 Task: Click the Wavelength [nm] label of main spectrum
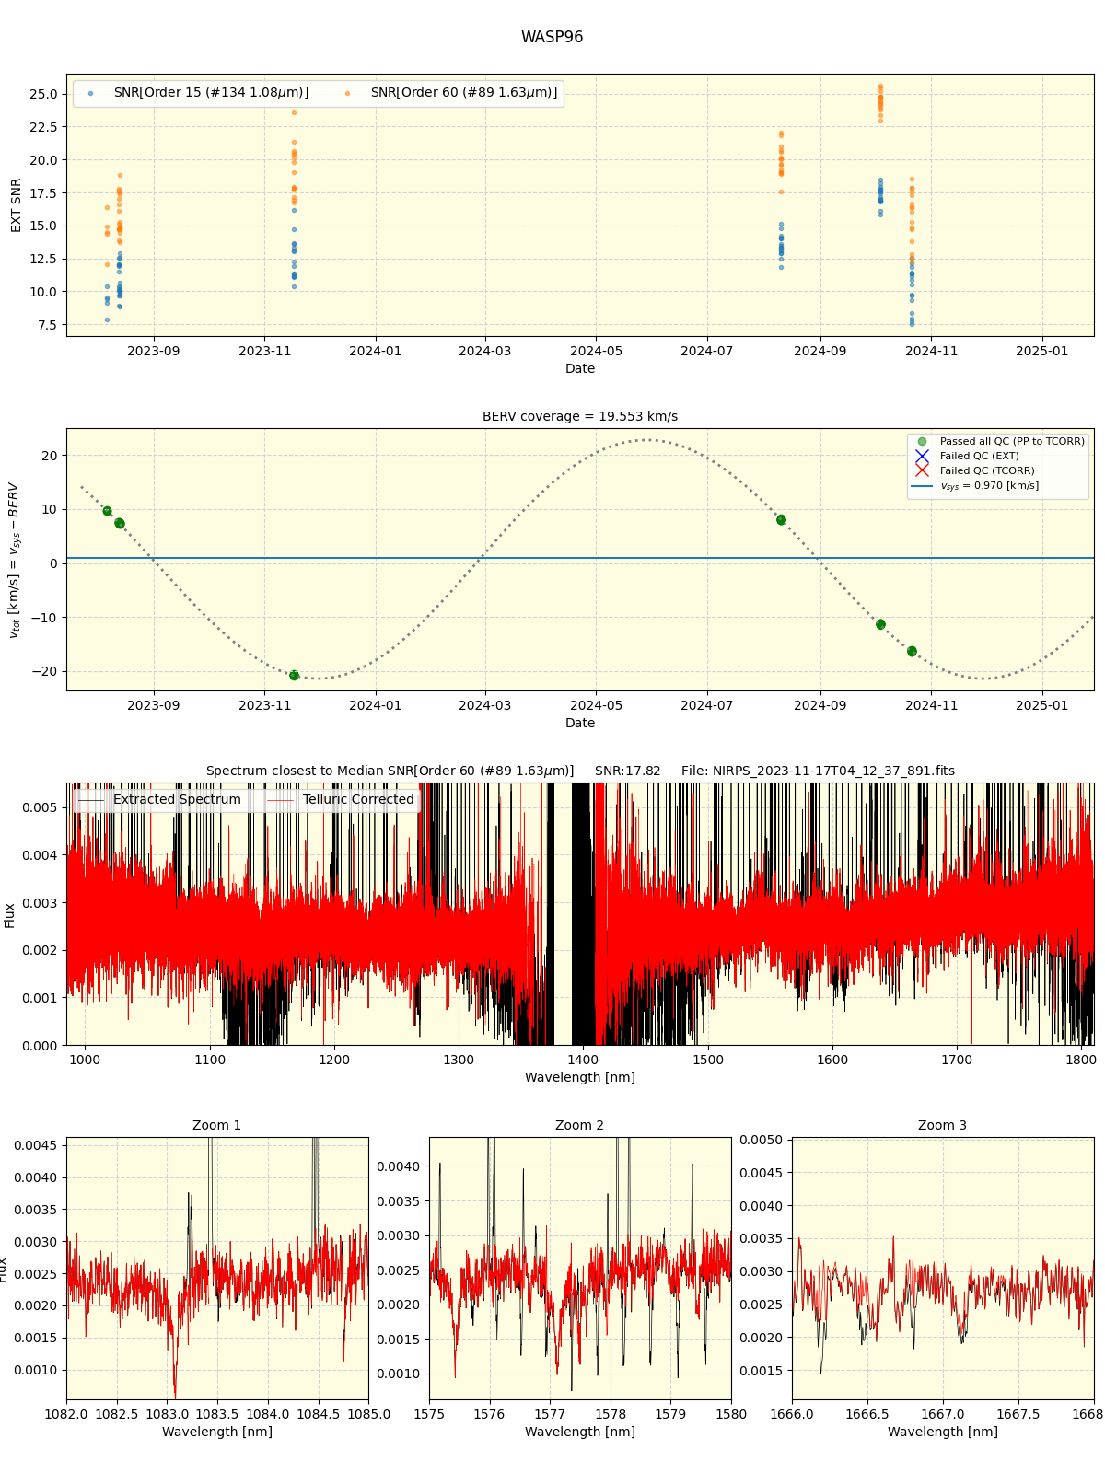(x=580, y=1077)
